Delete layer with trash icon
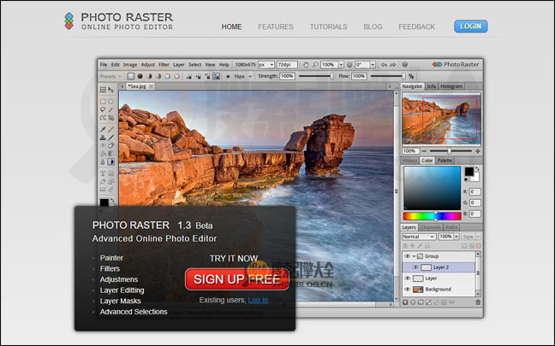555x346 pixels. [x=478, y=302]
